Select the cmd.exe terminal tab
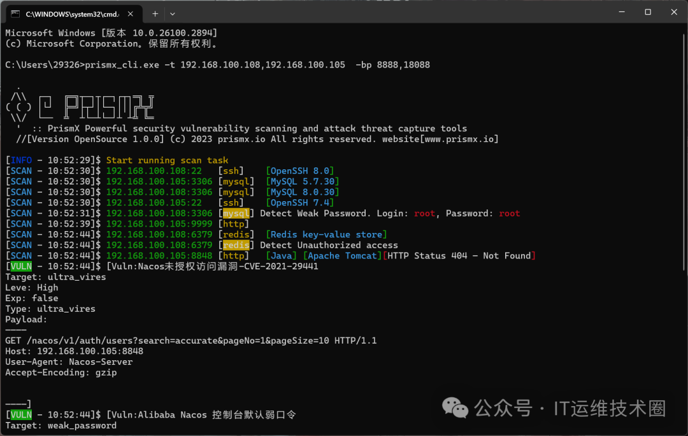This screenshot has height=436, width=688. 74,14
